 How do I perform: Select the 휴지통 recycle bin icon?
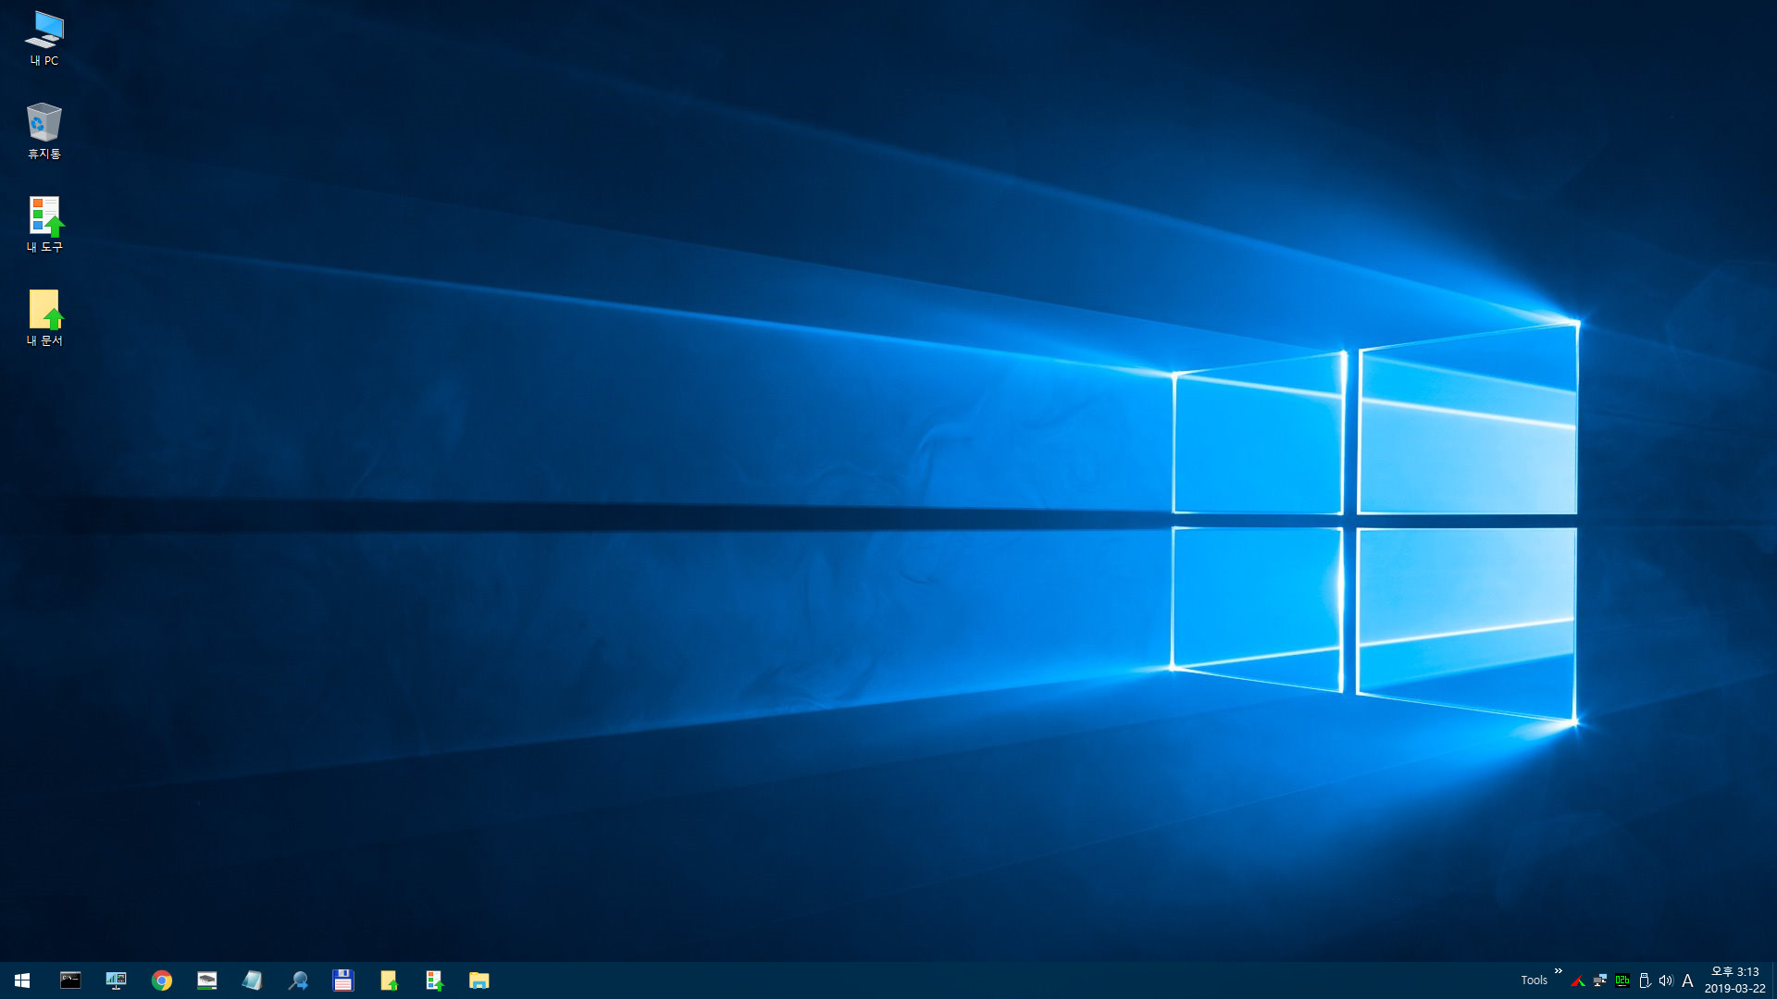tap(43, 131)
